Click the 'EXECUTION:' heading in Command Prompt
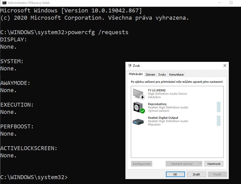The width and height of the screenshot is (241, 184). click(x=17, y=105)
